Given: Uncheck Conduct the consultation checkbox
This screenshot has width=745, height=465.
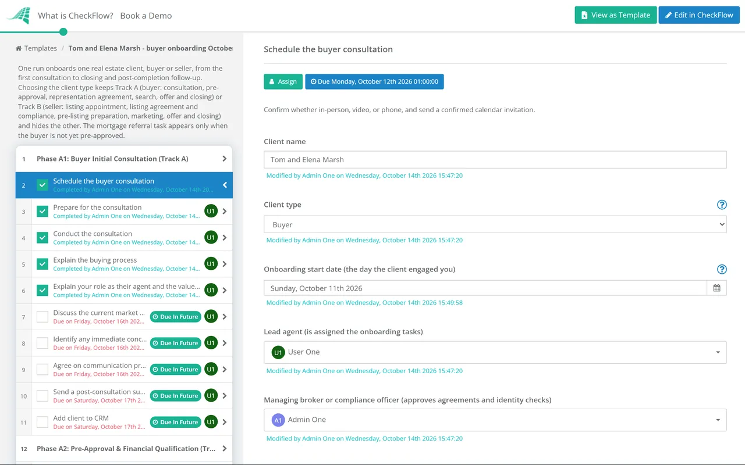Looking at the screenshot, I should pos(42,238).
